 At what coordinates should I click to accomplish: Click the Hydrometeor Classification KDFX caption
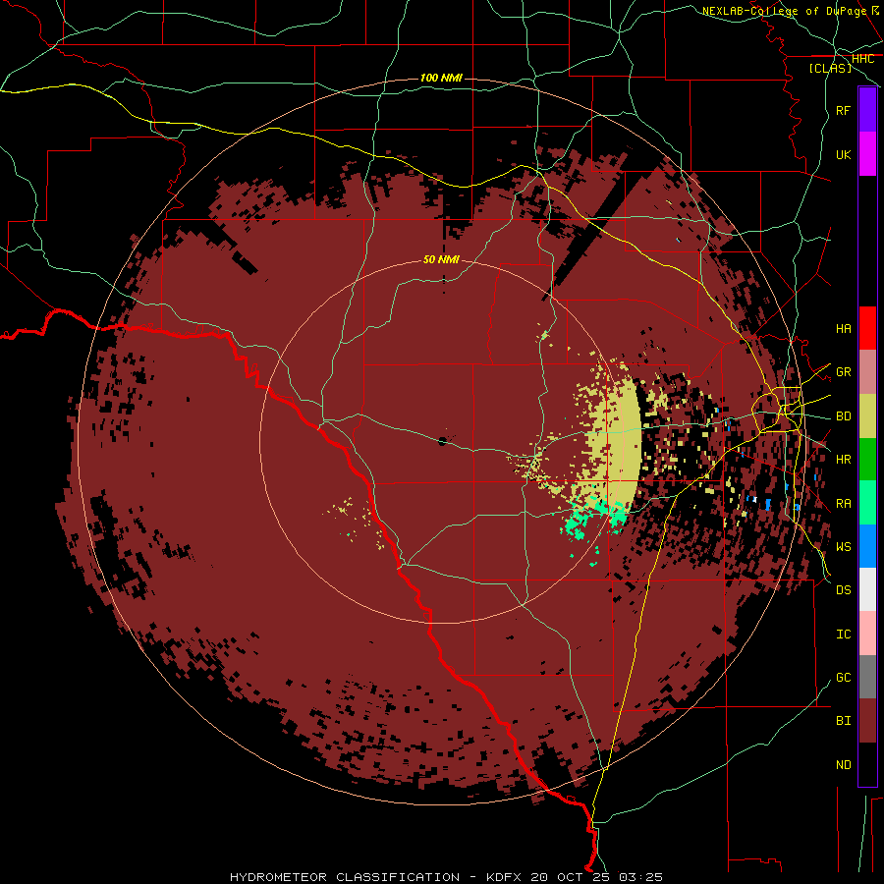[x=446, y=877]
